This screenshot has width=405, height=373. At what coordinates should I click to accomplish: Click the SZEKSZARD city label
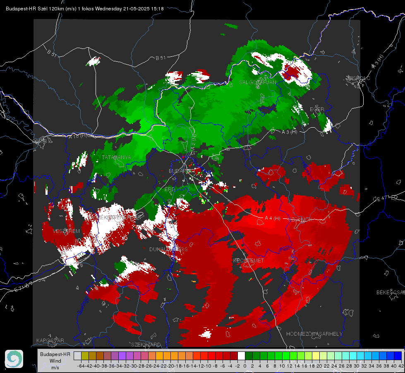coord(146,344)
